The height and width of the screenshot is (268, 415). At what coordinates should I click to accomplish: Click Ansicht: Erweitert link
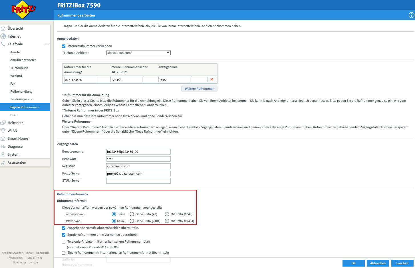pos(13,253)
